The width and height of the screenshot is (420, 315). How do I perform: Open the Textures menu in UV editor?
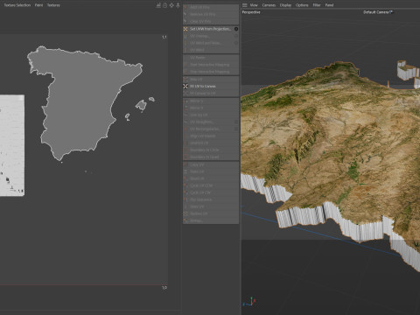(53, 5)
